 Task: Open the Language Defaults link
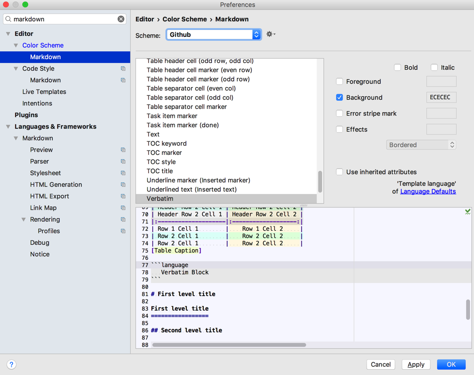point(428,192)
